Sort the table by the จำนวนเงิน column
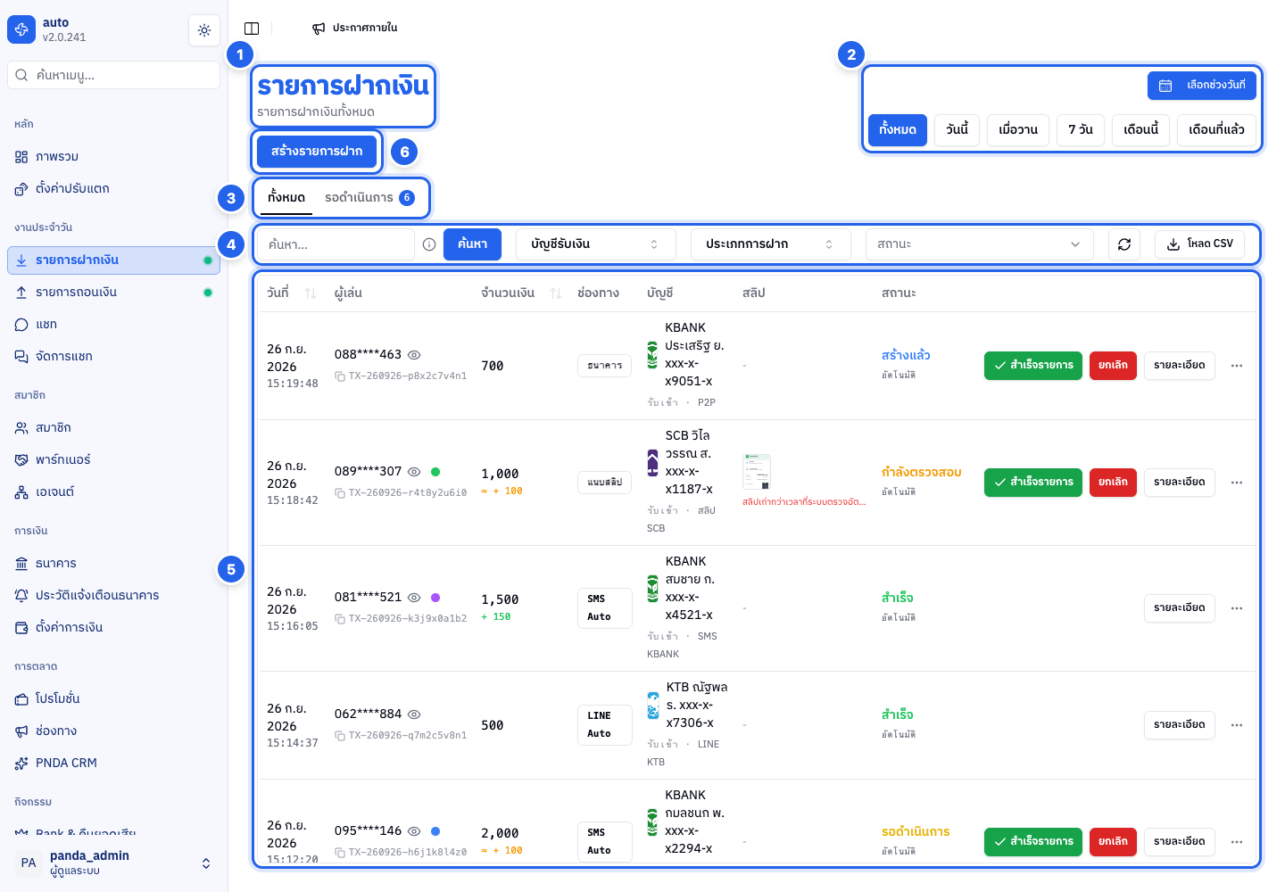1285x892 pixels. coord(556,293)
